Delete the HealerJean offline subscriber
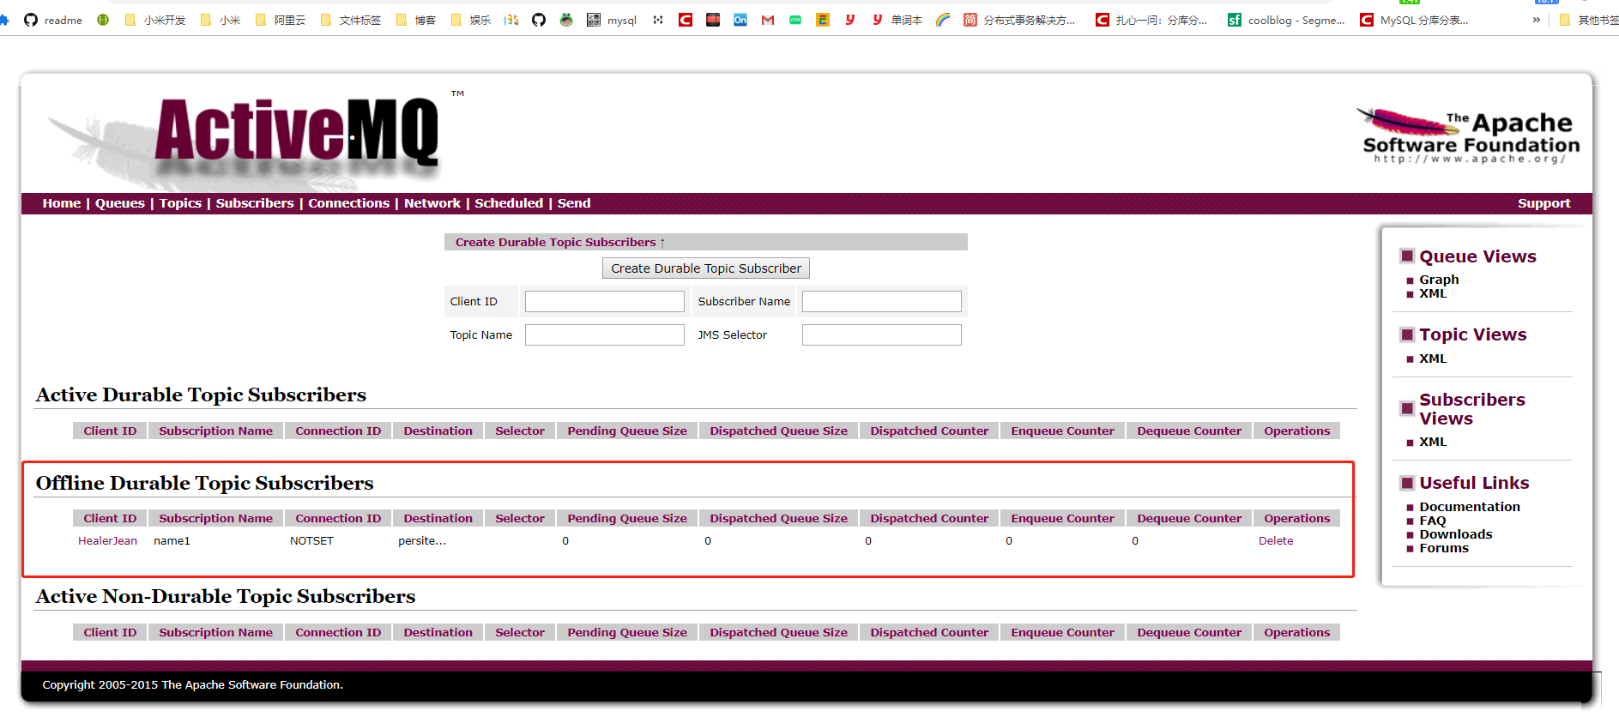1619x723 pixels. [1276, 541]
